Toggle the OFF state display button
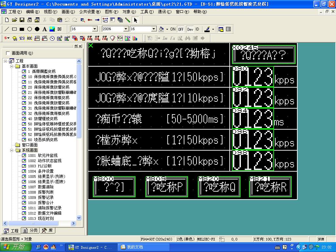Screen dimensions: 336x252 click(181, 29)
